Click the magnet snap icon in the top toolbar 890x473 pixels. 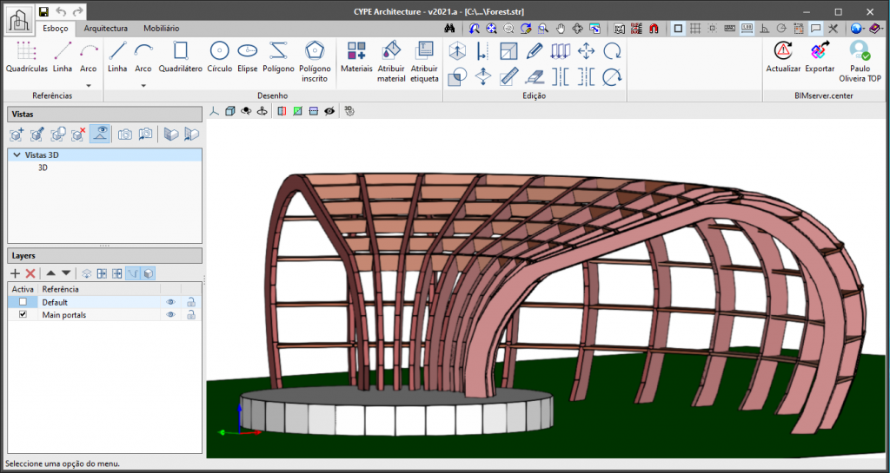(x=654, y=29)
